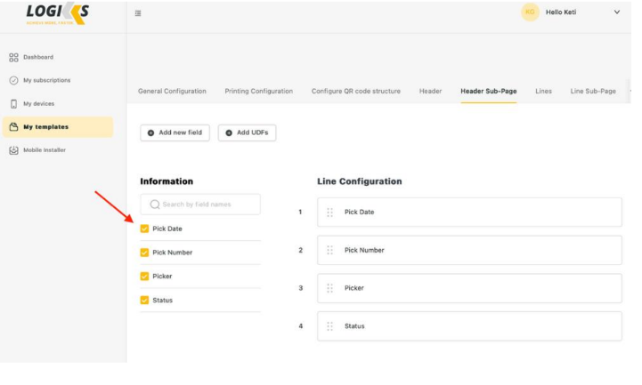This screenshot has height=385, width=642.
Task: Select the Line Sub-Page tab
Action: tap(593, 91)
